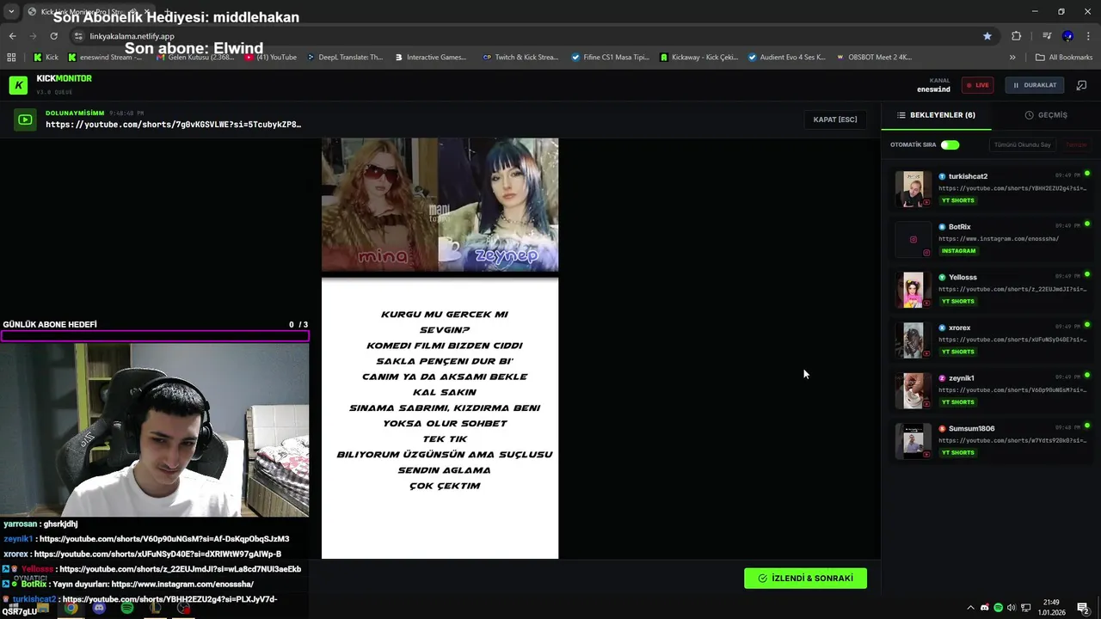Click the red Temizle button

pos(1076,144)
